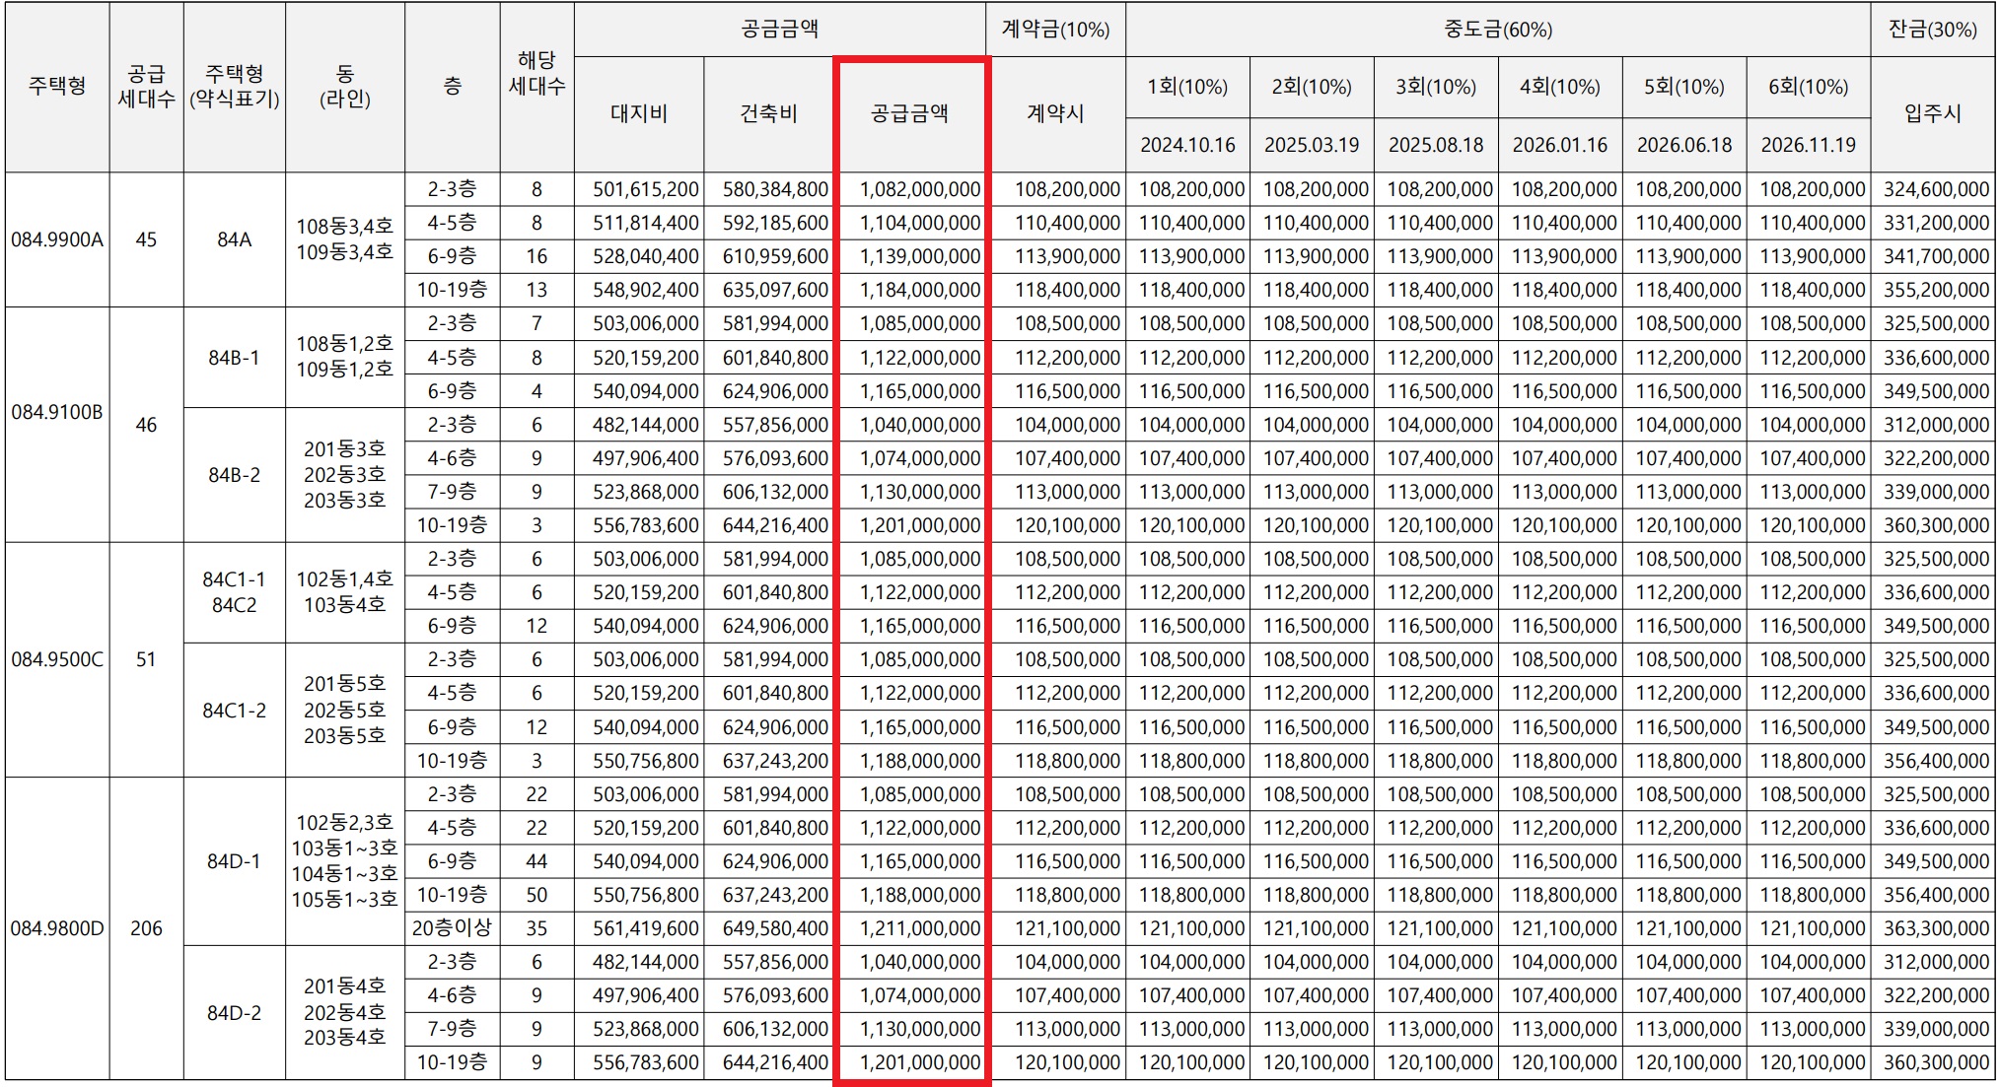Select the 입주시 header cell
Viewport: 2000px width, 1087px height.
tap(1935, 111)
